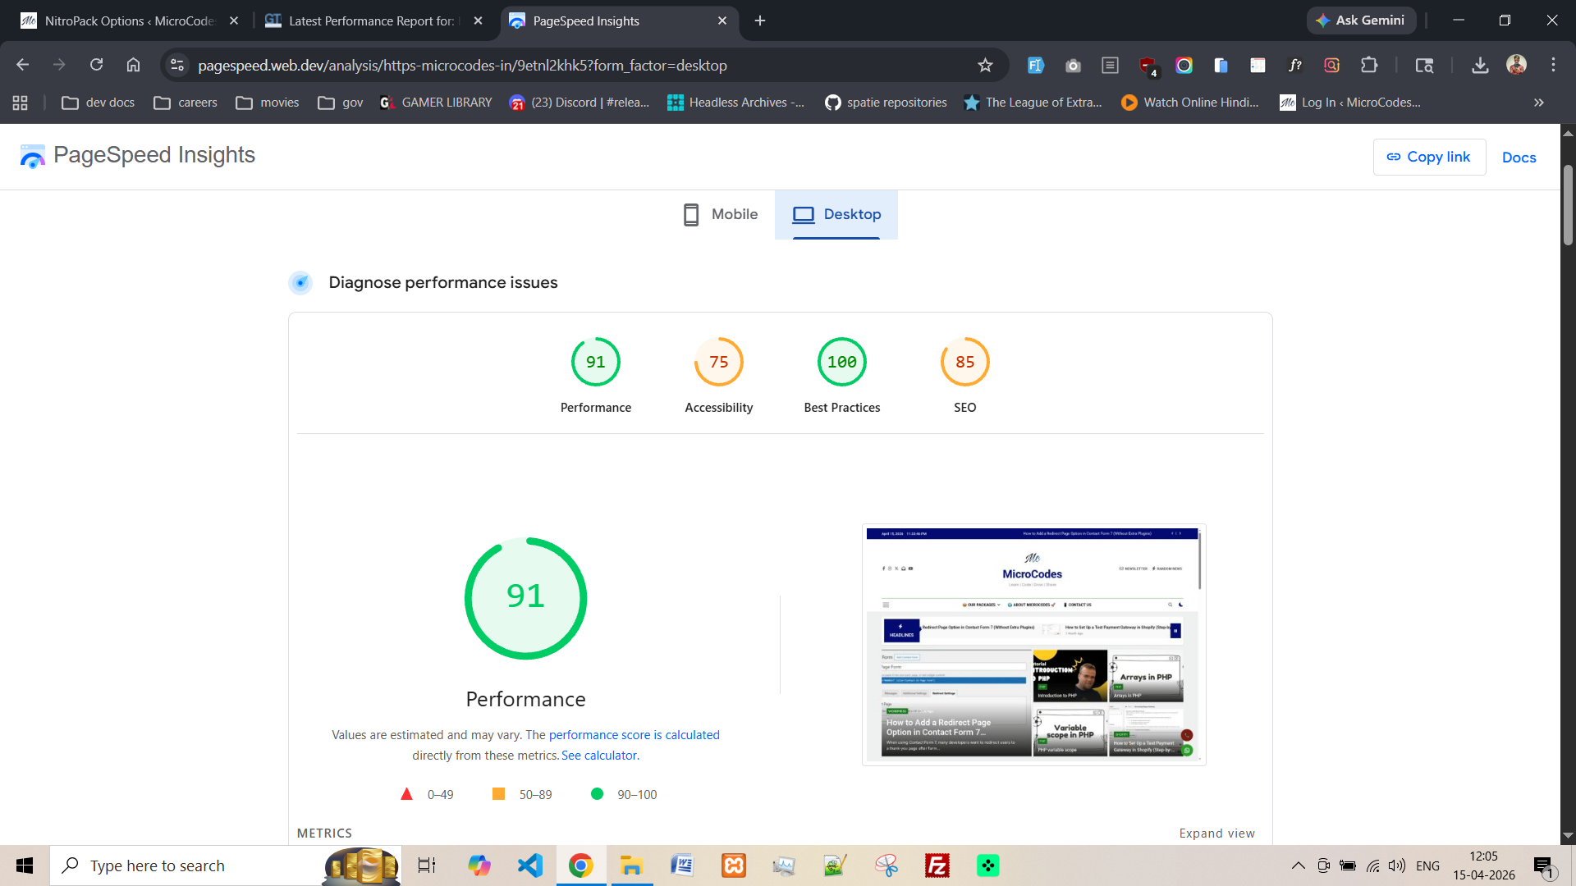Jump to the Accessibility score gauge
Screen dimensions: 1576x886
click(x=718, y=363)
